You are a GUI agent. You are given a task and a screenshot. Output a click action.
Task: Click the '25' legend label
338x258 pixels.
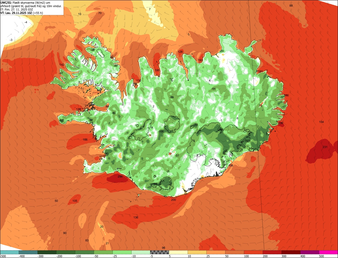point(208,256)
